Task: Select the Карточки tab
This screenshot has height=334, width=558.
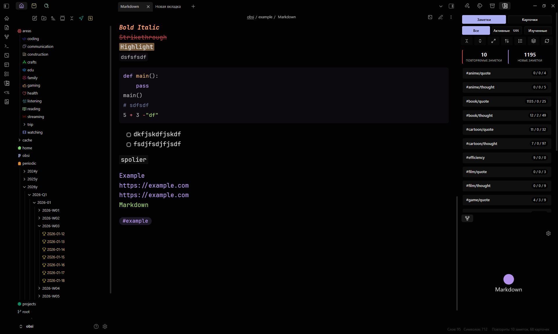Action: (x=530, y=19)
